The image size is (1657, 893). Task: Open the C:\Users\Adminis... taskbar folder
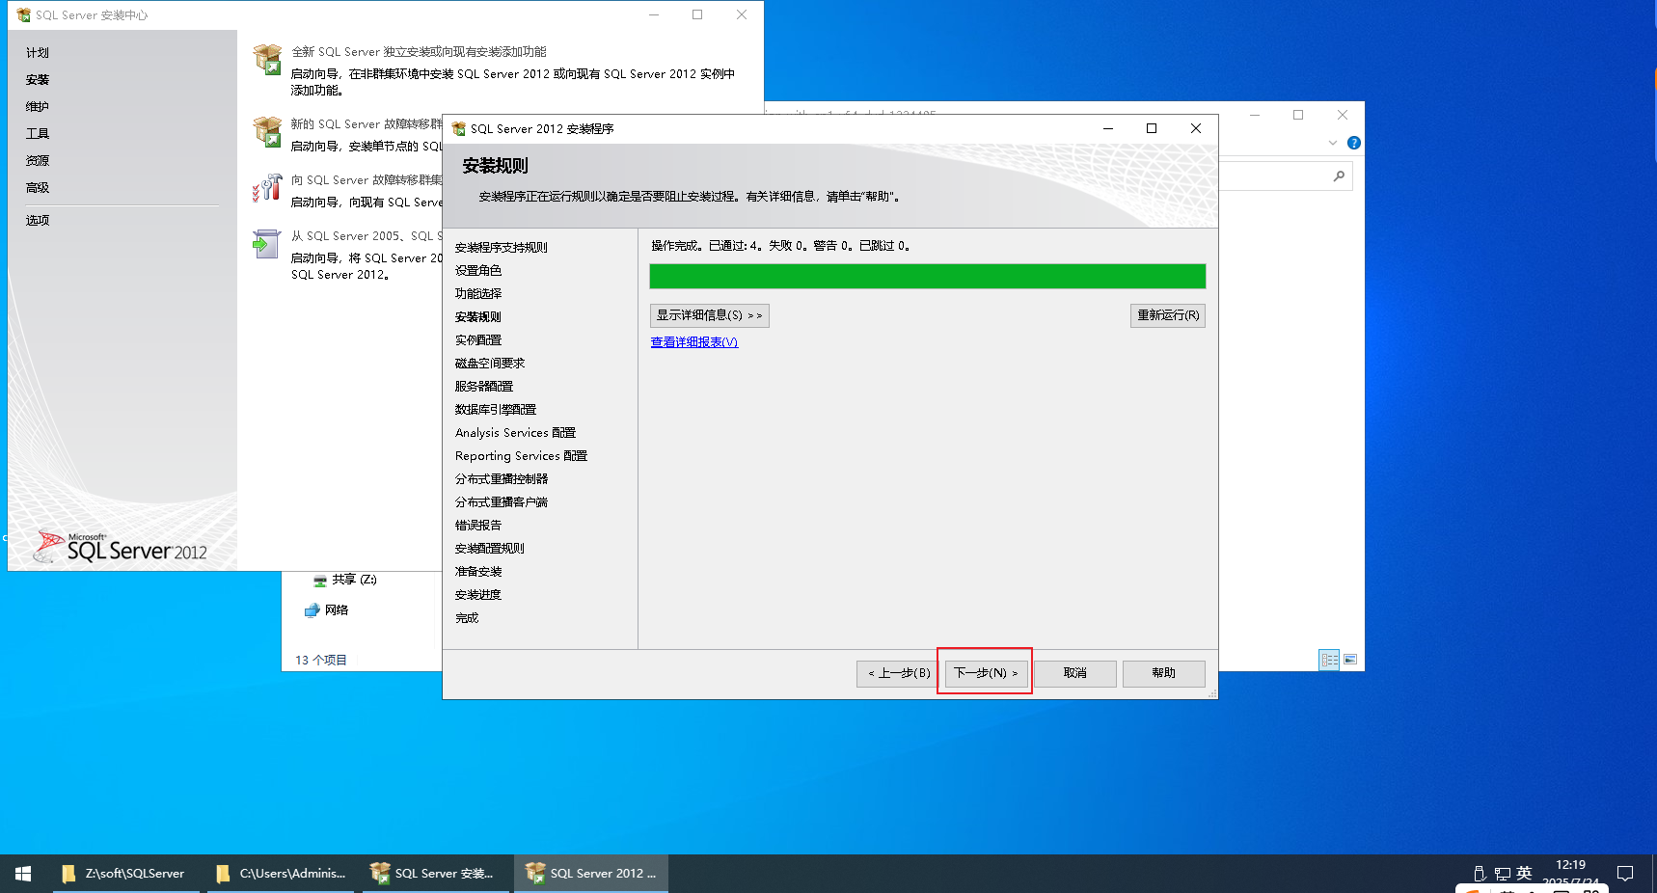click(x=281, y=874)
